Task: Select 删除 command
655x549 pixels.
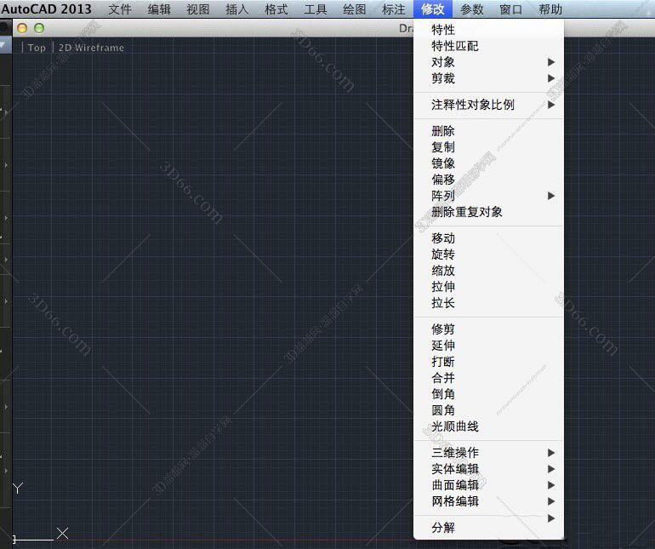Action: (488, 131)
